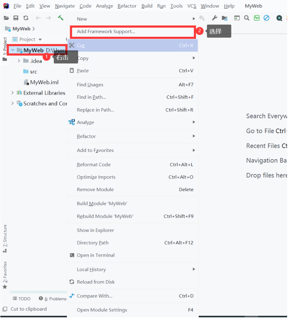Click the MyWeb breadcrumb in navigation bar
Screen dimensions: 292x318
tap(21, 29)
